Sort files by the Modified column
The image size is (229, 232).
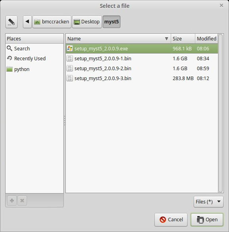coord(206,38)
